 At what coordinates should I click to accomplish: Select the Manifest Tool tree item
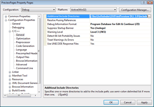(x=20, y=76)
